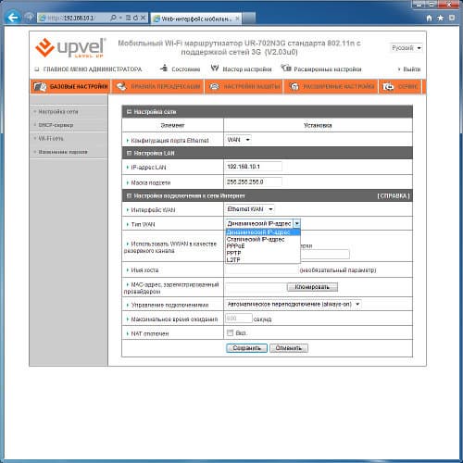Click the stop (X) icon in address bar
463x463 pixels.
coord(143,18)
